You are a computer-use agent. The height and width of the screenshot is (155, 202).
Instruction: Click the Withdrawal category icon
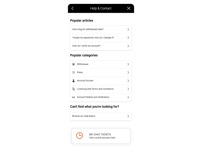pos(74,64)
